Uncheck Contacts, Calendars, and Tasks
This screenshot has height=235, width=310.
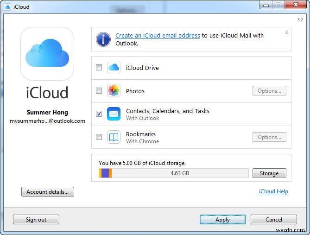point(99,114)
